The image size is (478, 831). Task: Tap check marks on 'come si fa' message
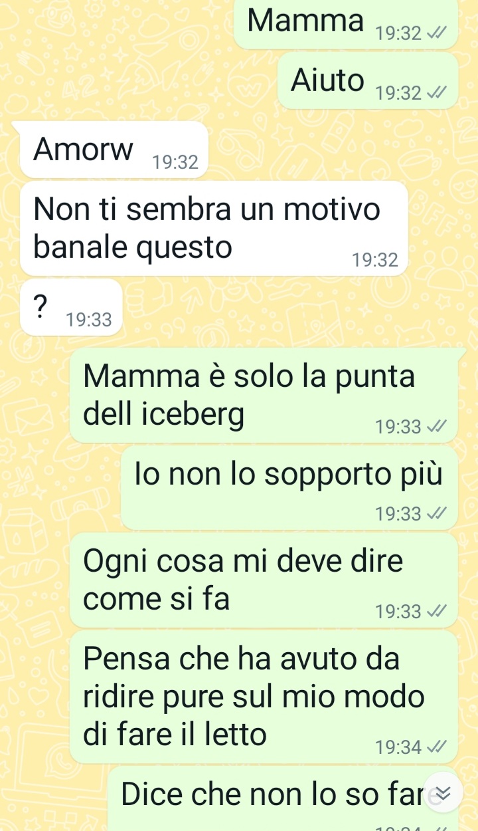(x=434, y=611)
